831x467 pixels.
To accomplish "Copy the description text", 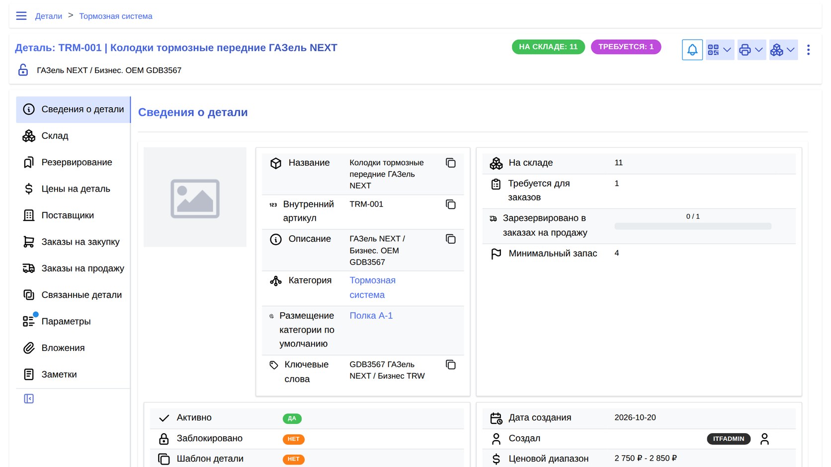I will pos(450,239).
